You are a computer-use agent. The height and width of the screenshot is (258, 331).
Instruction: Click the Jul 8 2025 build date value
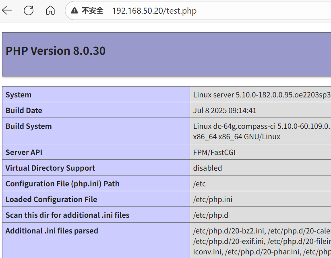pyautogui.click(x=225, y=111)
